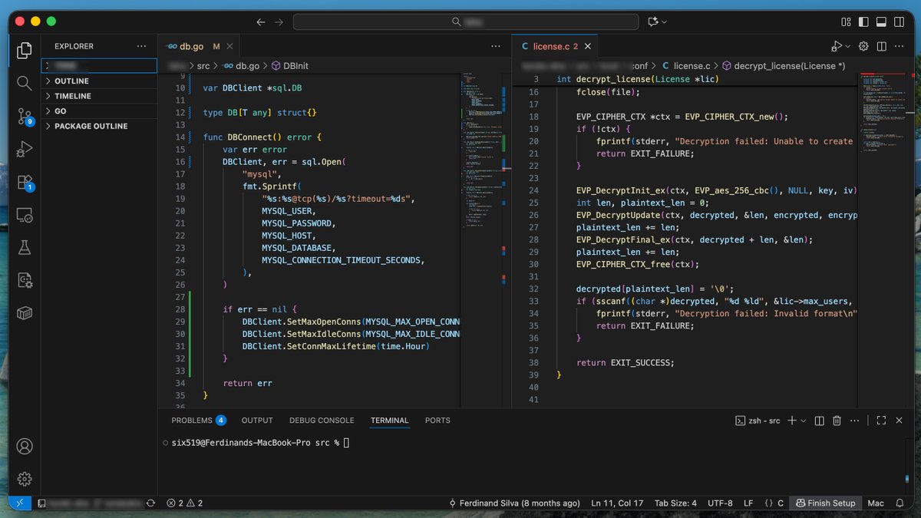Change LF end of line sequence
Viewport: 921px width, 518px height.
tap(748, 503)
